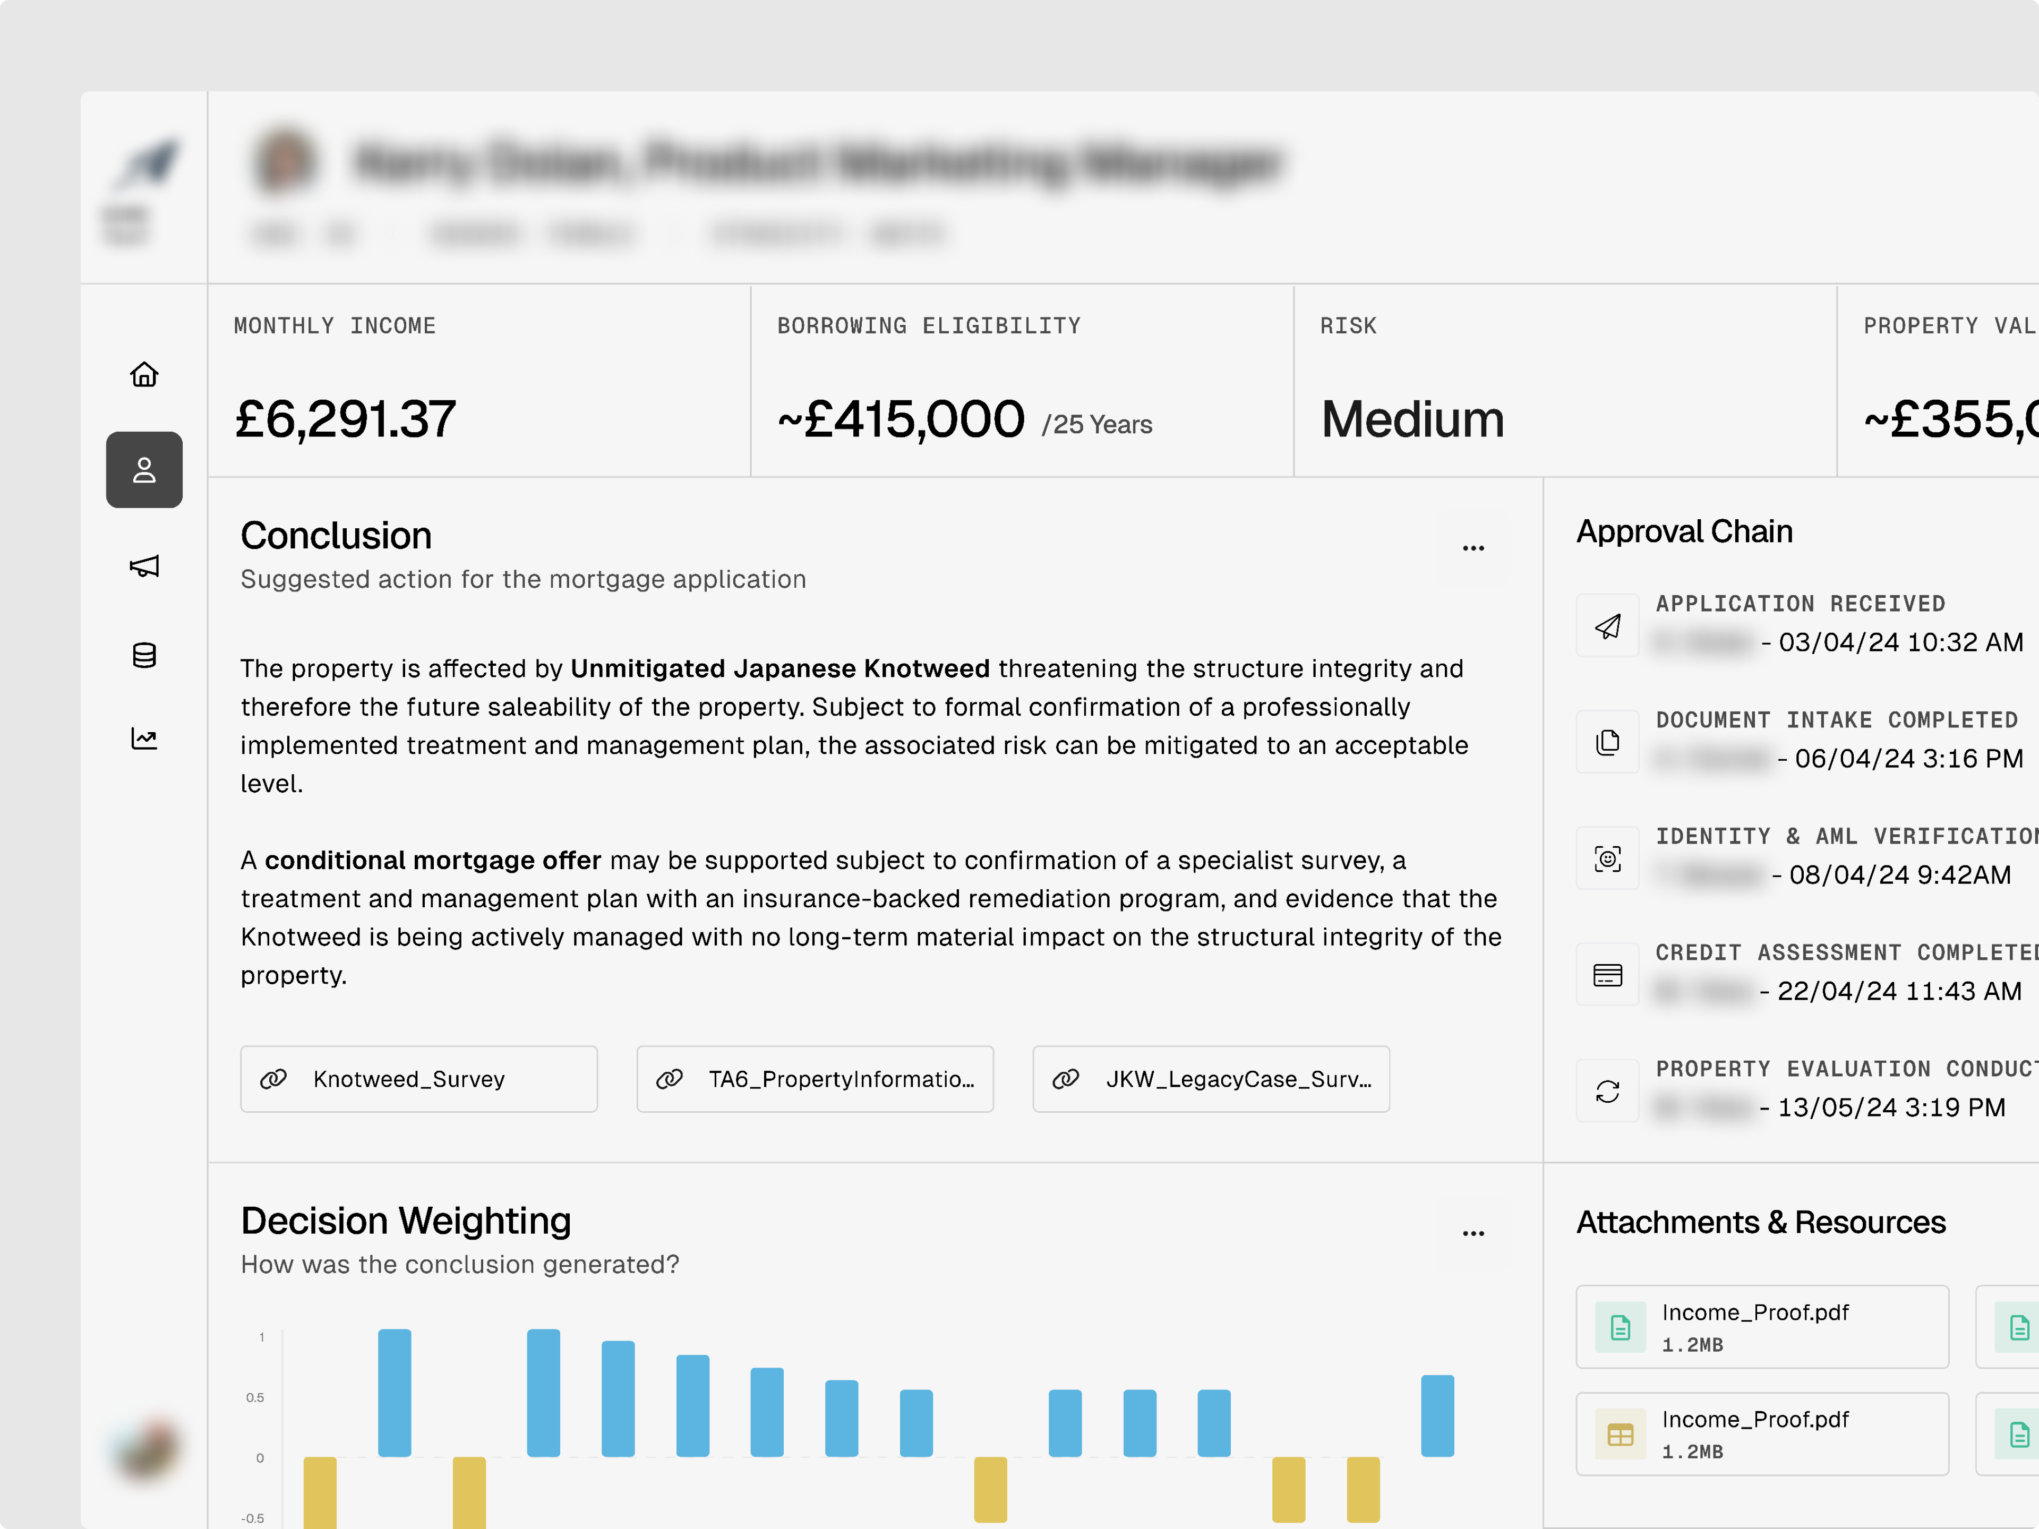This screenshot has width=2039, height=1529.
Task: Click the 03/04/24 10:32 AM timestamp
Action: (1901, 642)
